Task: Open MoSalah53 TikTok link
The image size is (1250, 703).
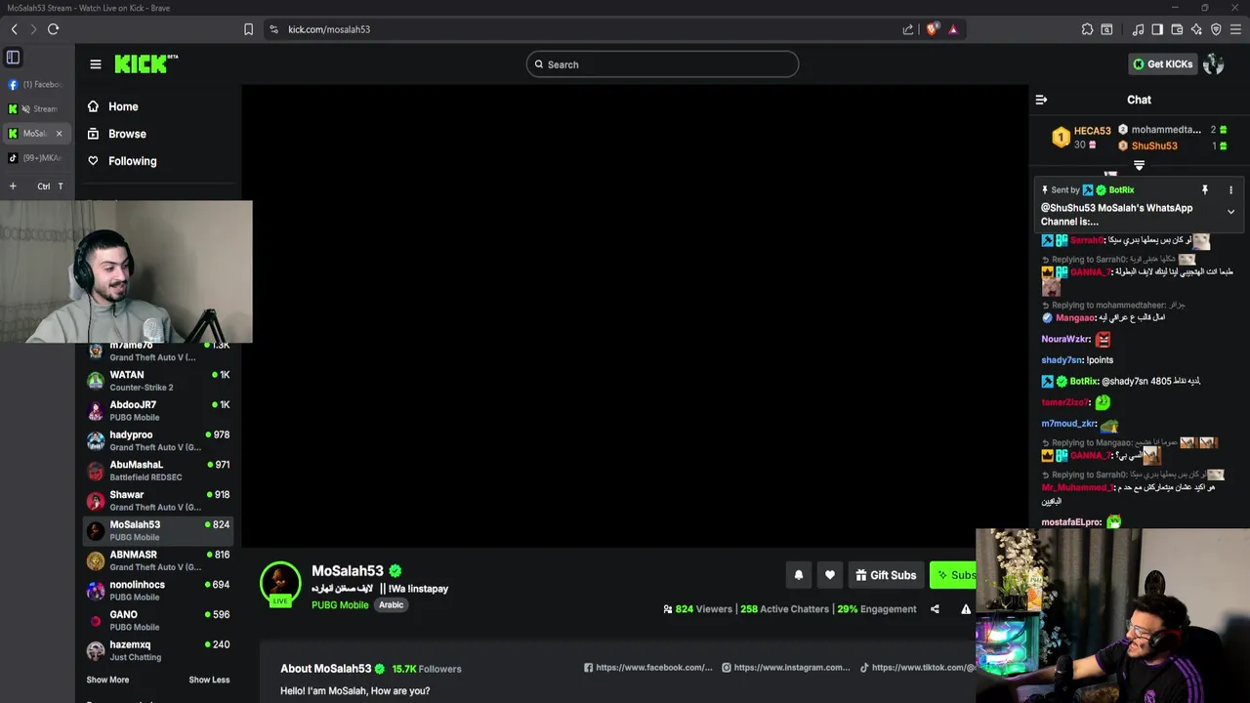Action: pyautogui.click(x=917, y=668)
